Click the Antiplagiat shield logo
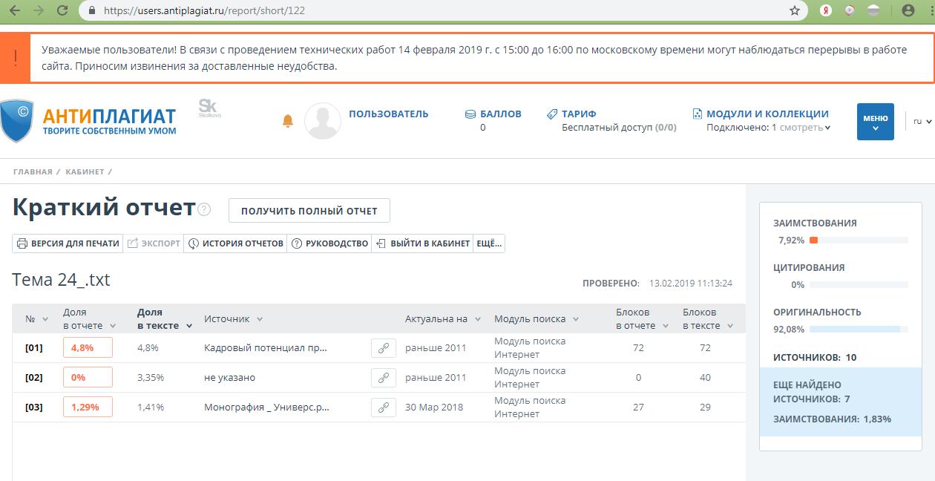Image resolution: width=935 pixels, height=481 pixels. pos(17,120)
